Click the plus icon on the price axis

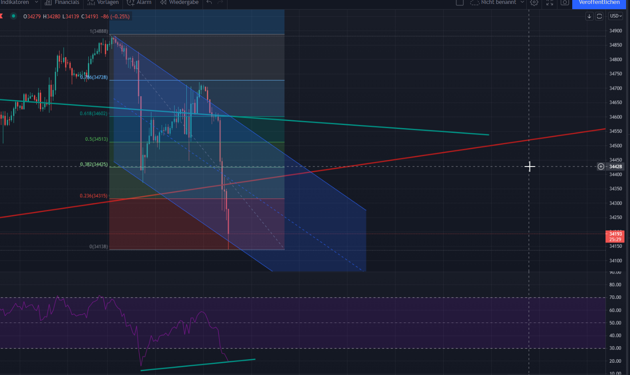[x=601, y=167]
